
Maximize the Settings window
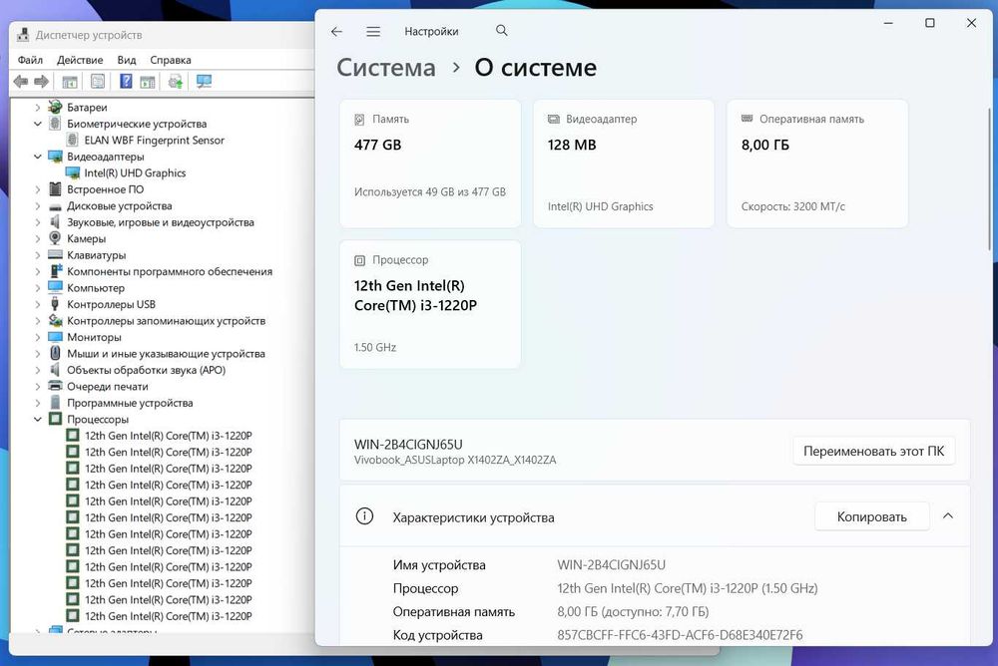[x=930, y=23]
